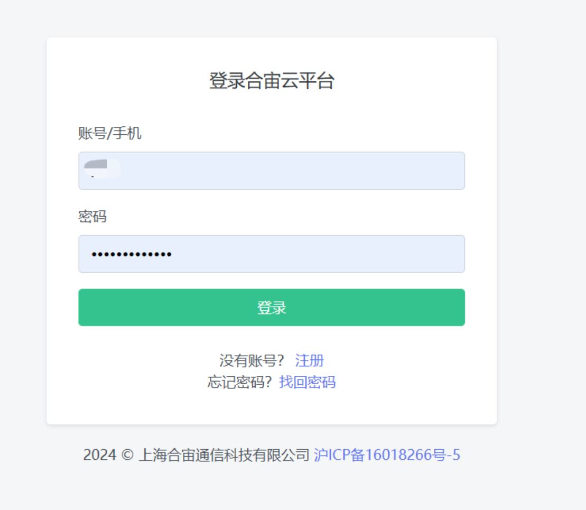Image resolution: width=586 pixels, height=510 pixels.
Task: Click the 找回密码 recovery link
Action: click(x=307, y=382)
